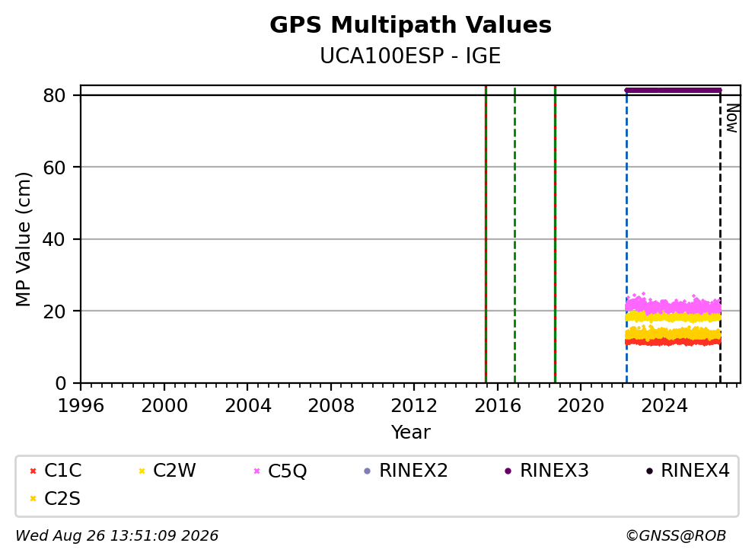Image resolution: width=755 pixels, height=559 pixels.
Task: Click the RINEX4 legend entry
Action: click(x=687, y=471)
